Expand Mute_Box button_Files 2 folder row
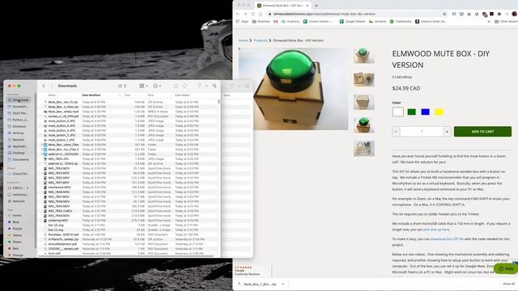The image size is (518, 291). [x=42, y=150]
